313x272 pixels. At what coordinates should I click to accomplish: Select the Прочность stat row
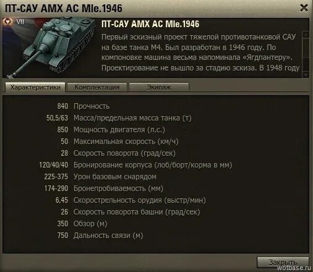point(84,106)
